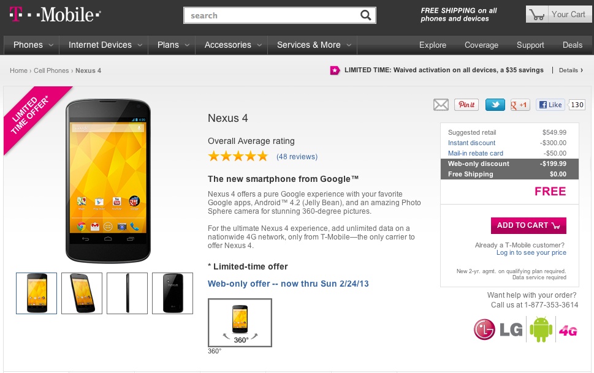Click the Free Shipping $0.00 row
This screenshot has height=373, width=594.
pyautogui.click(x=509, y=174)
